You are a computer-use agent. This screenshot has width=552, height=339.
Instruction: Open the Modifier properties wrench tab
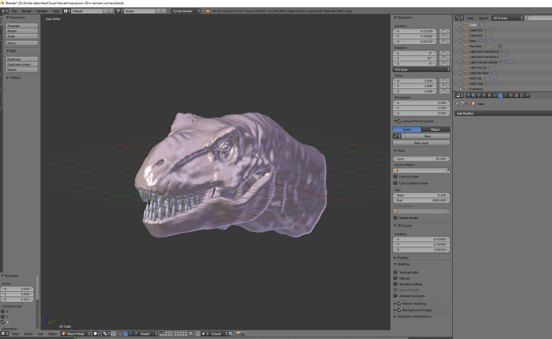(x=500, y=95)
